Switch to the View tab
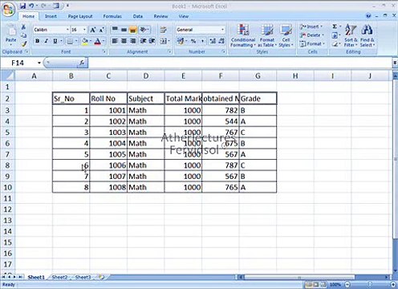Image resolution: width=398 pixels, height=289 pixels. [x=184, y=16]
